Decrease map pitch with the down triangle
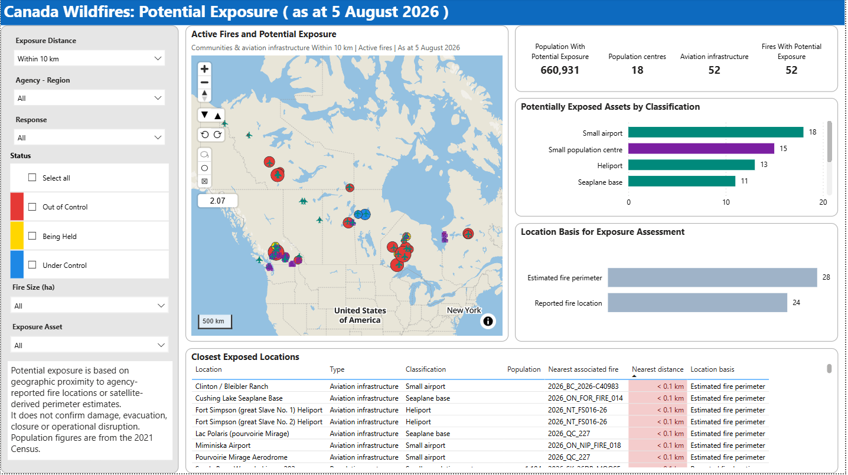848x475 pixels. [205, 114]
